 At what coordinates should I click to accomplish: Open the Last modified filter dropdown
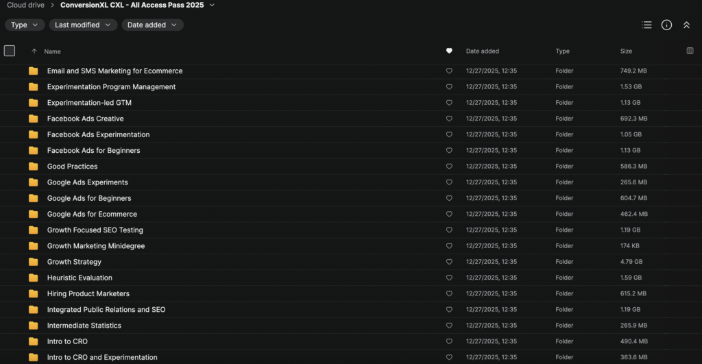83,25
